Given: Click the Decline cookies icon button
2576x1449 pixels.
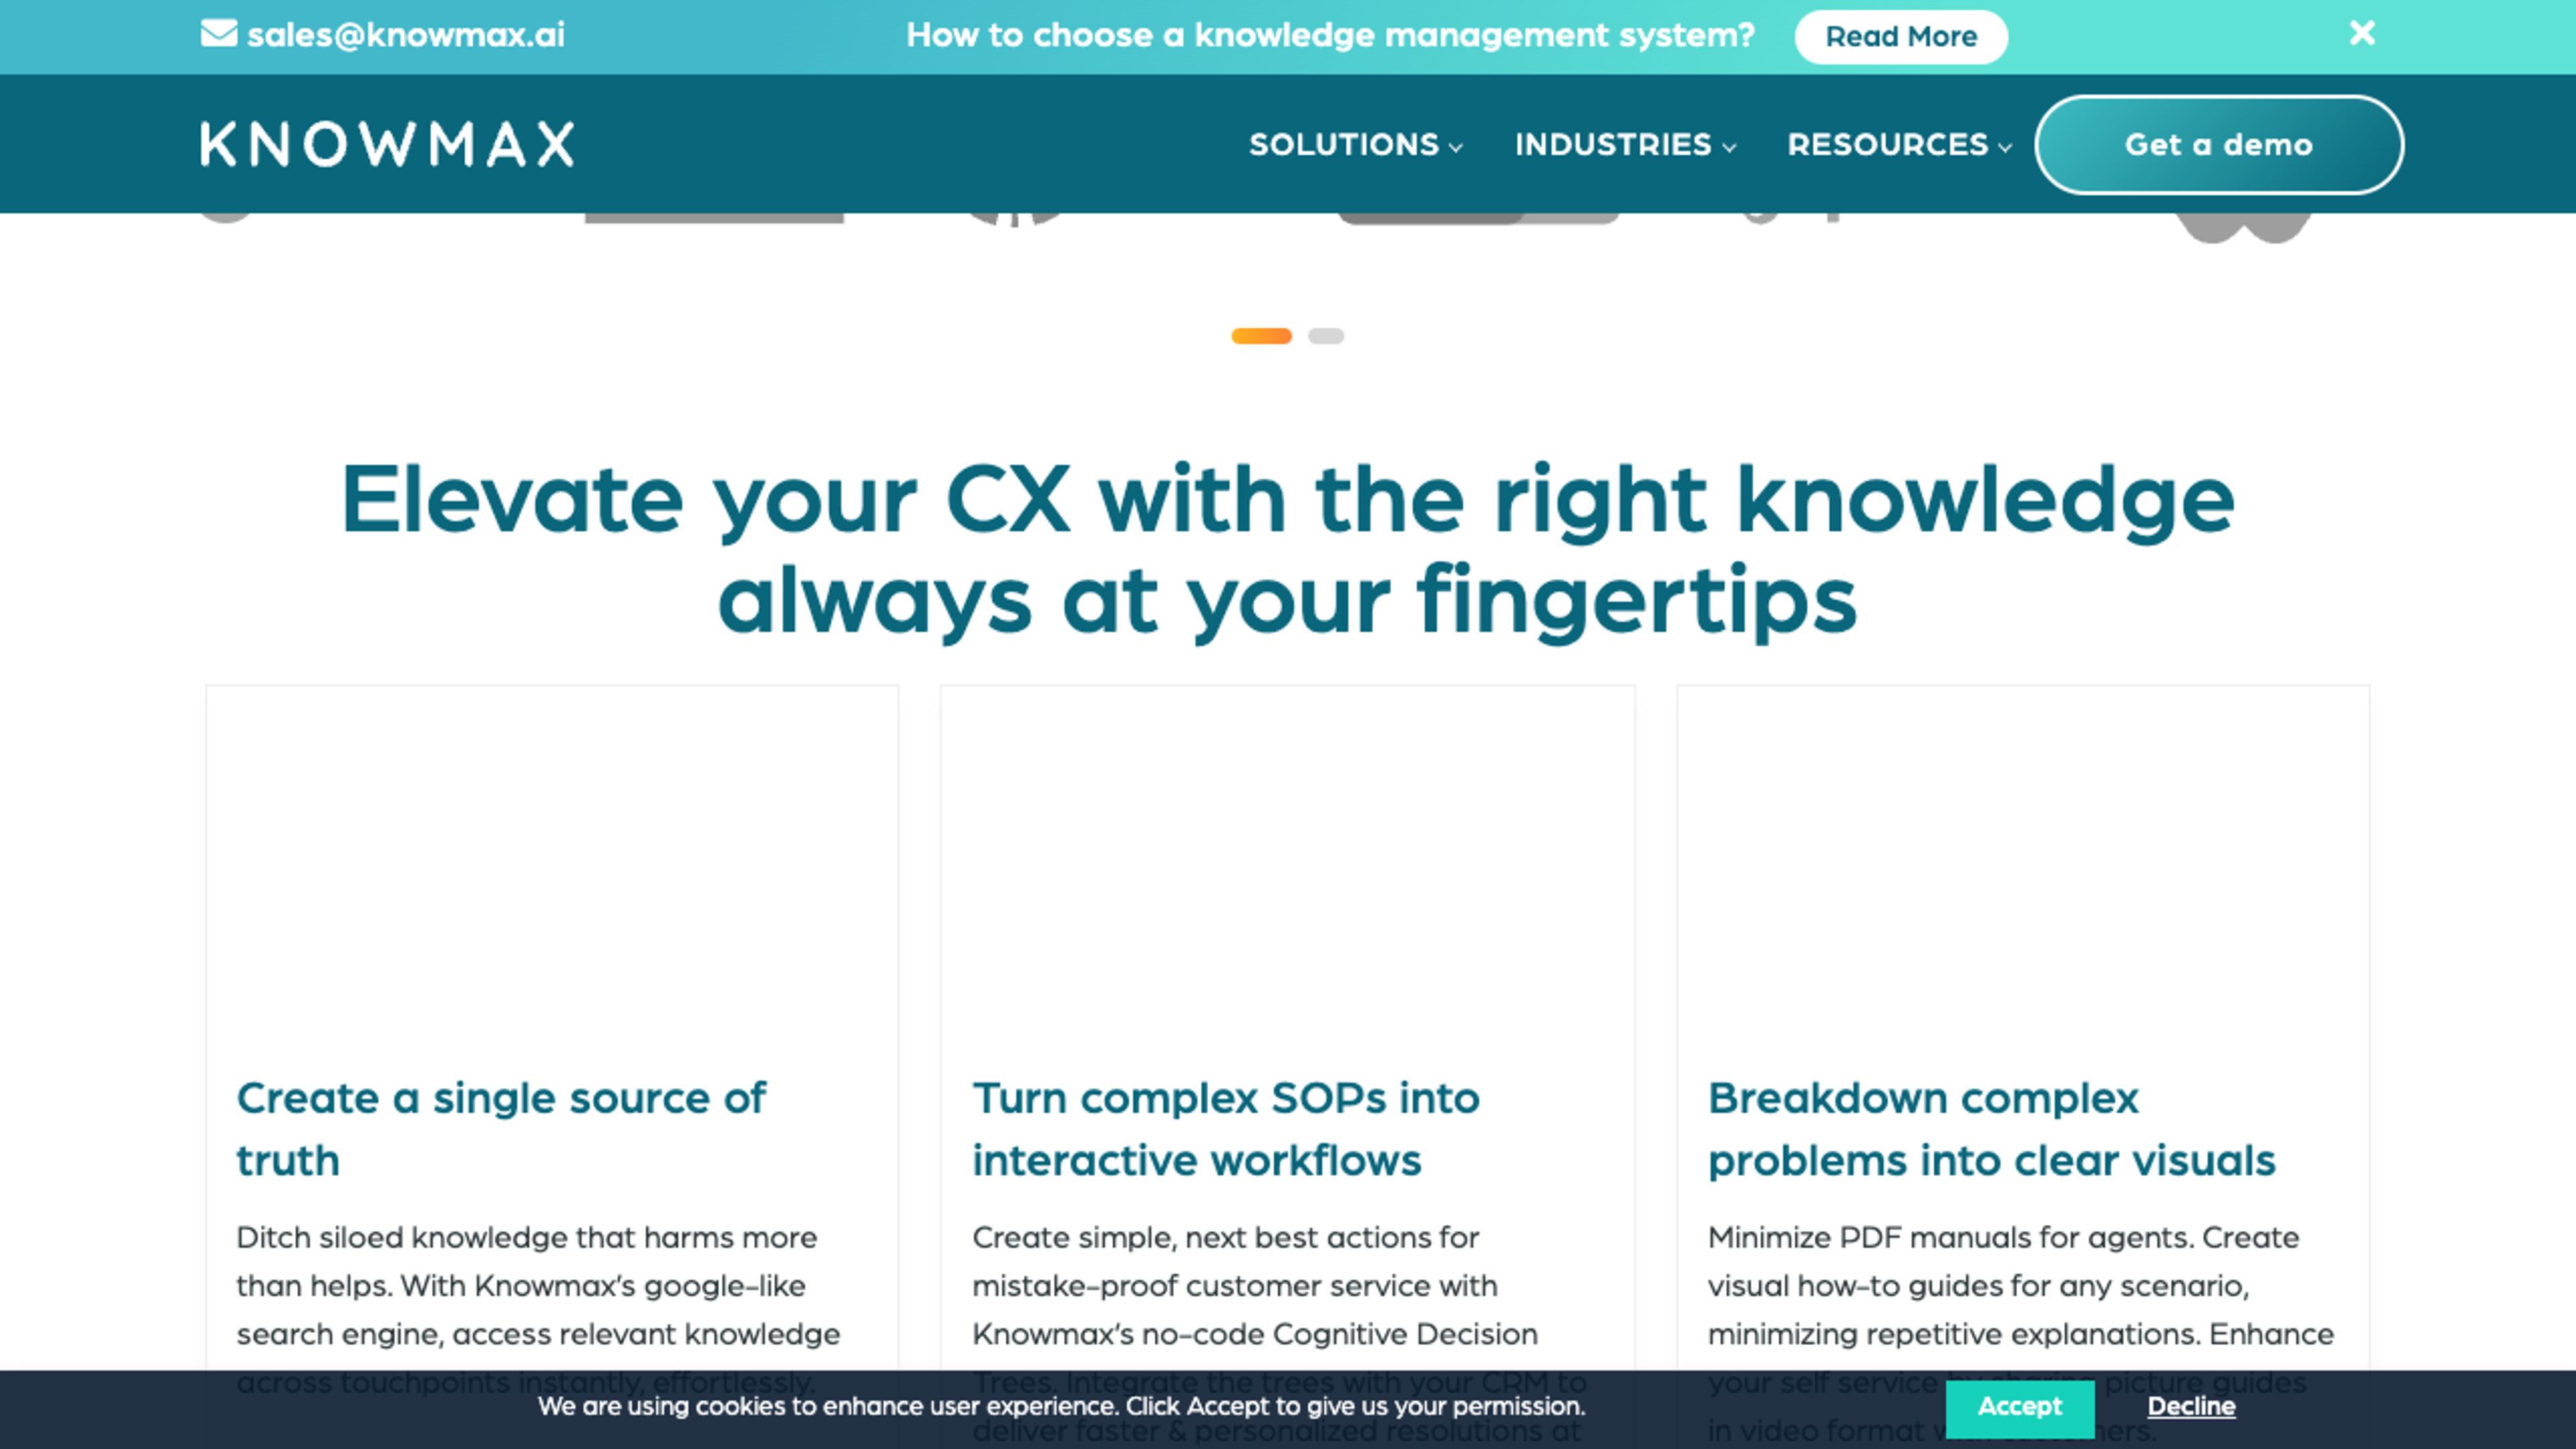Looking at the screenshot, I should pyautogui.click(x=2190, y=1407).
